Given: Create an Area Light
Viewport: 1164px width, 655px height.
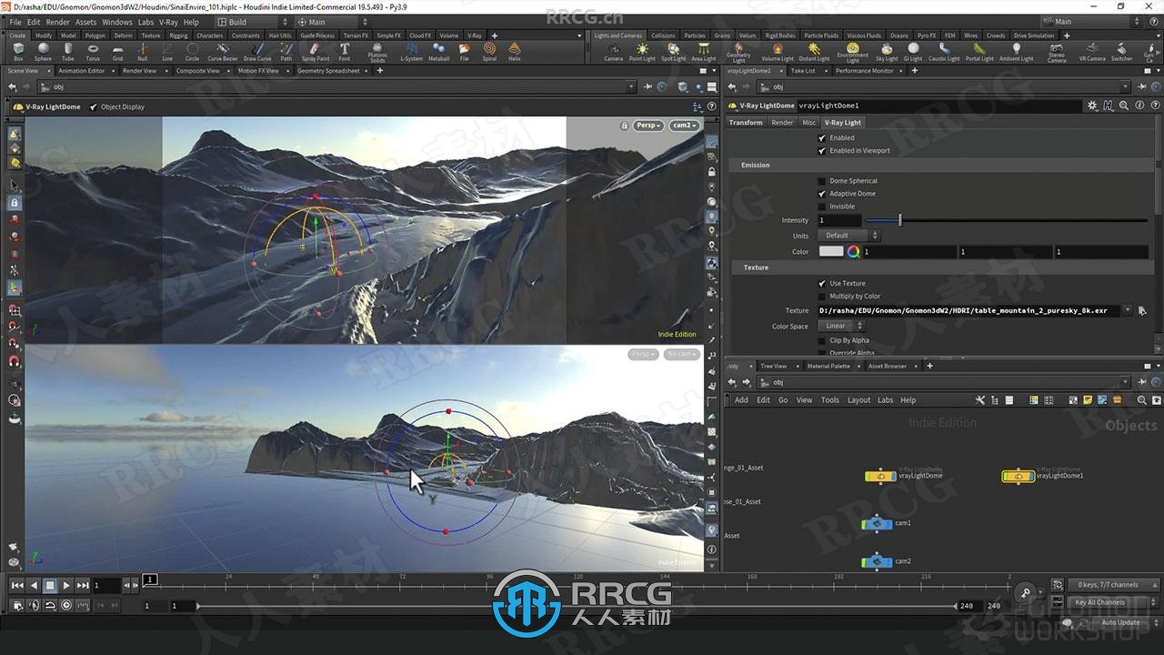Looking at the screenshot, I should pyautogui.click(x=704, y=52).
